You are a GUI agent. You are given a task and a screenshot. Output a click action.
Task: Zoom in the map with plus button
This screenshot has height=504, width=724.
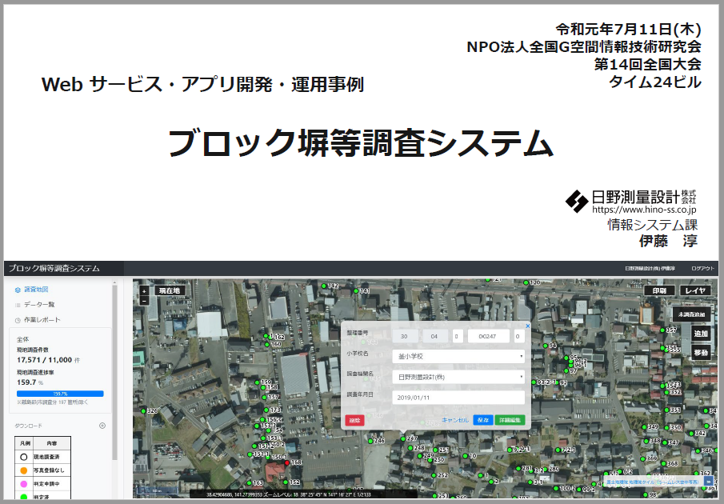(x=144, y=291)
